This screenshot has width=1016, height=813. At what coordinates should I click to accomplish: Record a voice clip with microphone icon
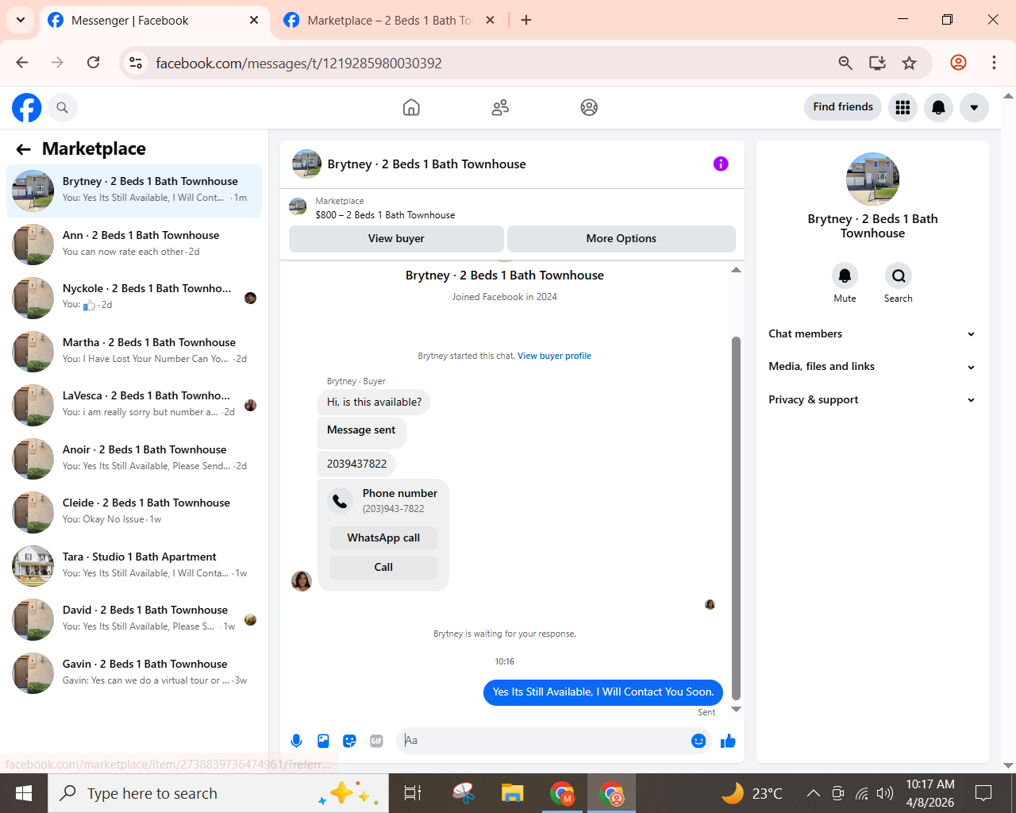296,741
